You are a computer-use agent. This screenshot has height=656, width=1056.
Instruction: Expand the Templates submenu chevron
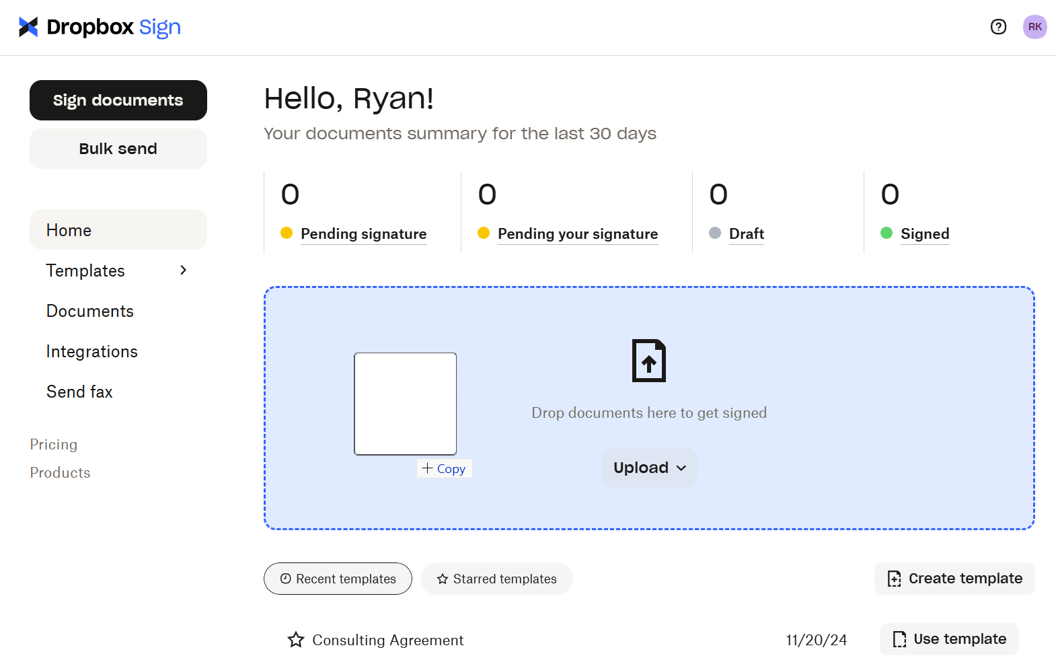click(183, 270)
